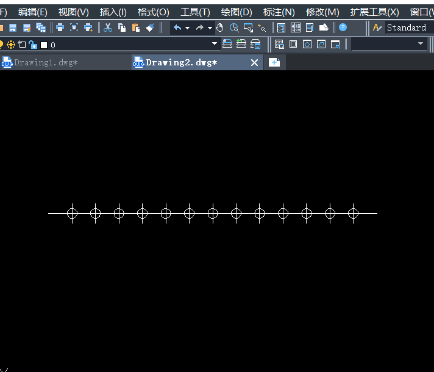The width and height of the screenshot is (434, 372).
Task: Open Print Preview icon
Action: [x=74, y=27]
